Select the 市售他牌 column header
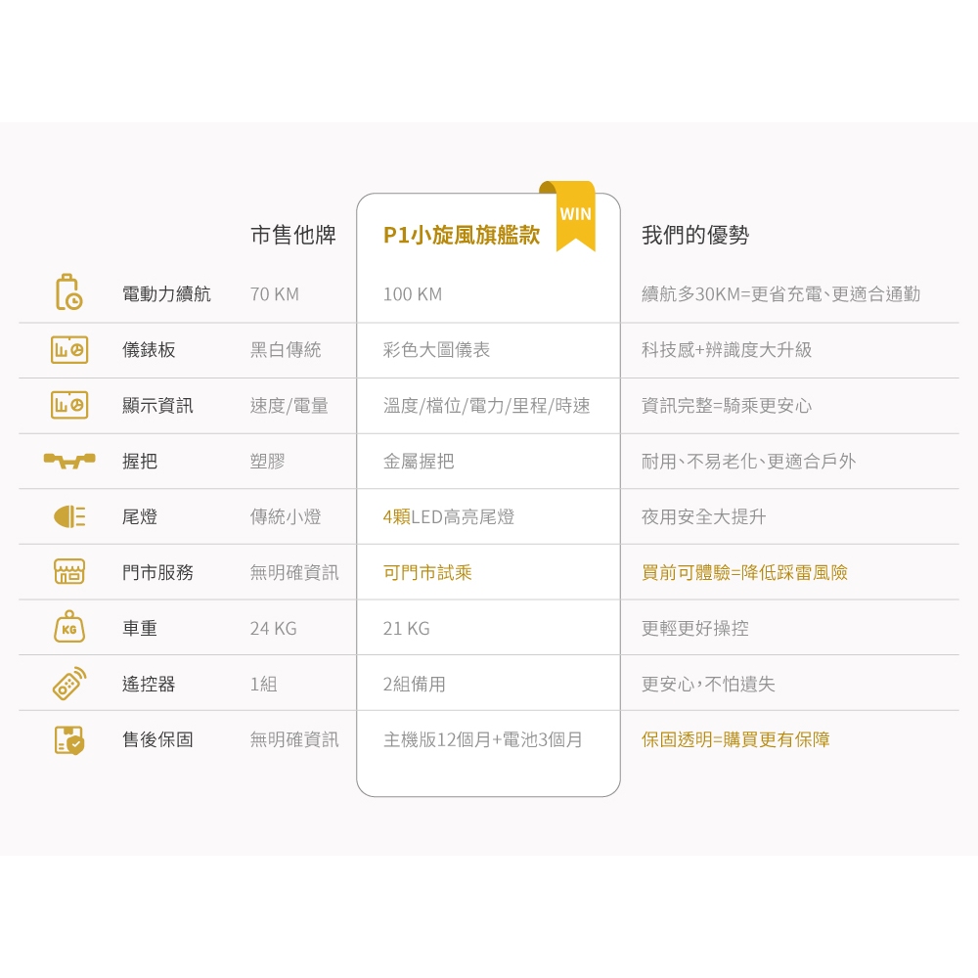Viewport: 978px width, 978px height. point(293,235)
